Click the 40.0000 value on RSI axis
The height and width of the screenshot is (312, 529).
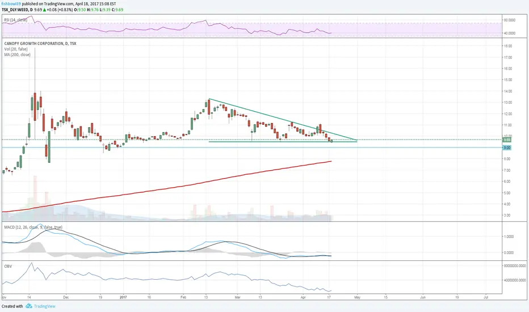click(510, 33)
